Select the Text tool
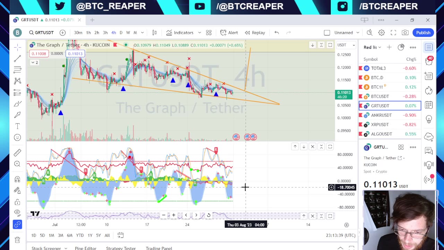 click(x=17, y=126)
